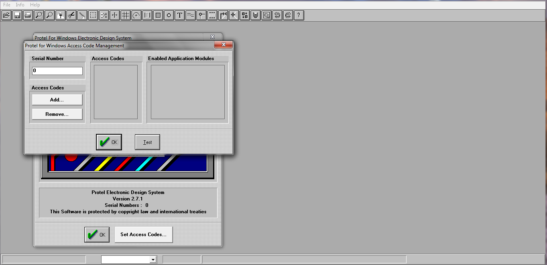The height and width of the screenshot is (265, 547).
Task: Click the round pad placement icon
Action: (169, 15)
